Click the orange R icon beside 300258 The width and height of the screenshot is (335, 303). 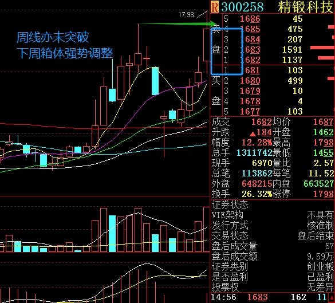pyautogui.click(x=215, y=6)
